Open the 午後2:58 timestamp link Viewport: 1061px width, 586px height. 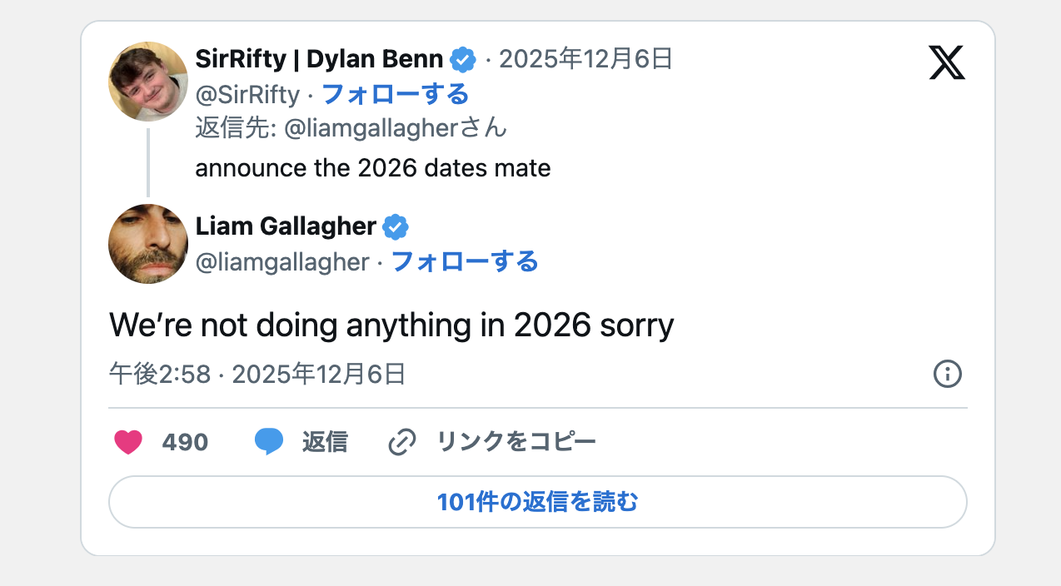[158, 375]
